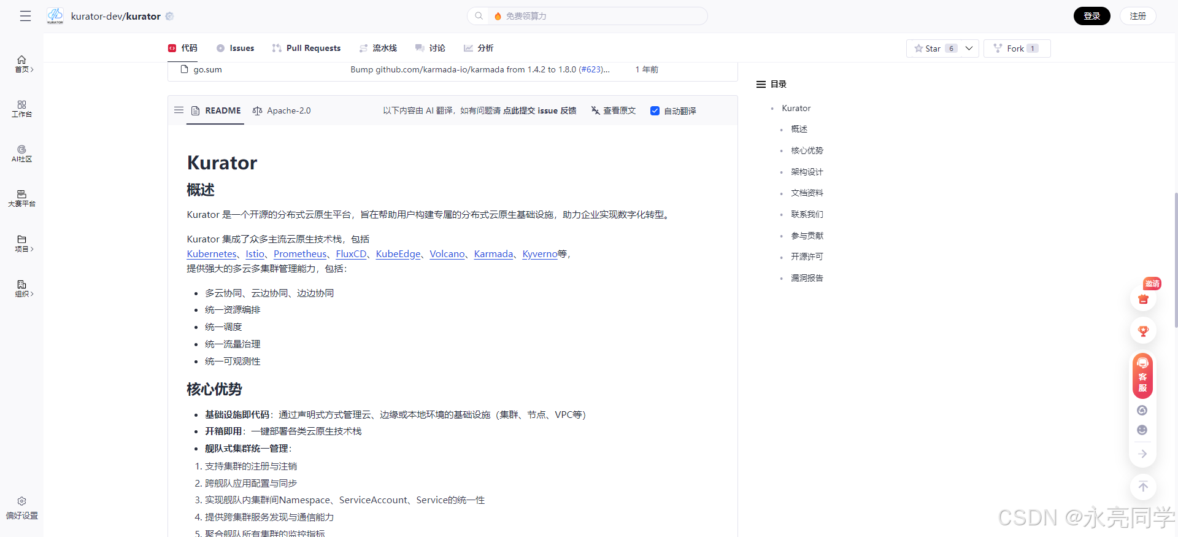Fork the repository
This screenshot has height=537, width=1178.
[1017, 48]
